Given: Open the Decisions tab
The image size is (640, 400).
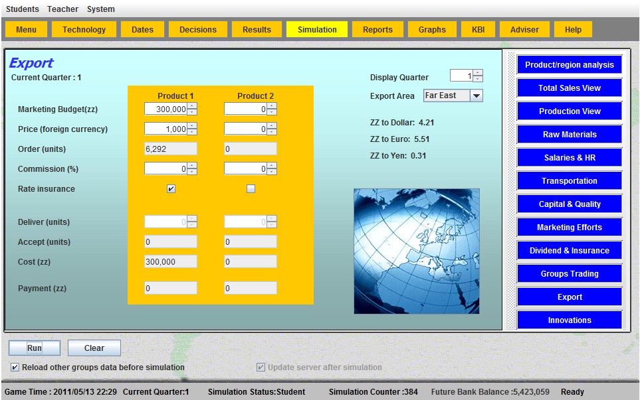Looking at the screenshot, I should [x=198, y=29].
